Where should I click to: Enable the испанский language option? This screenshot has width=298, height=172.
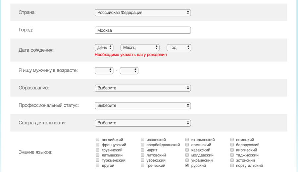pyautogui.click(x=142, y=140)
